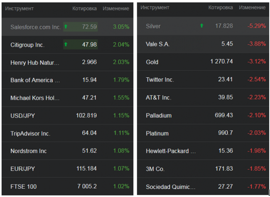Select the 3M Co. row
Image resolution: width=270 pixels, height=197 pixels.
(x=156, y=169)
